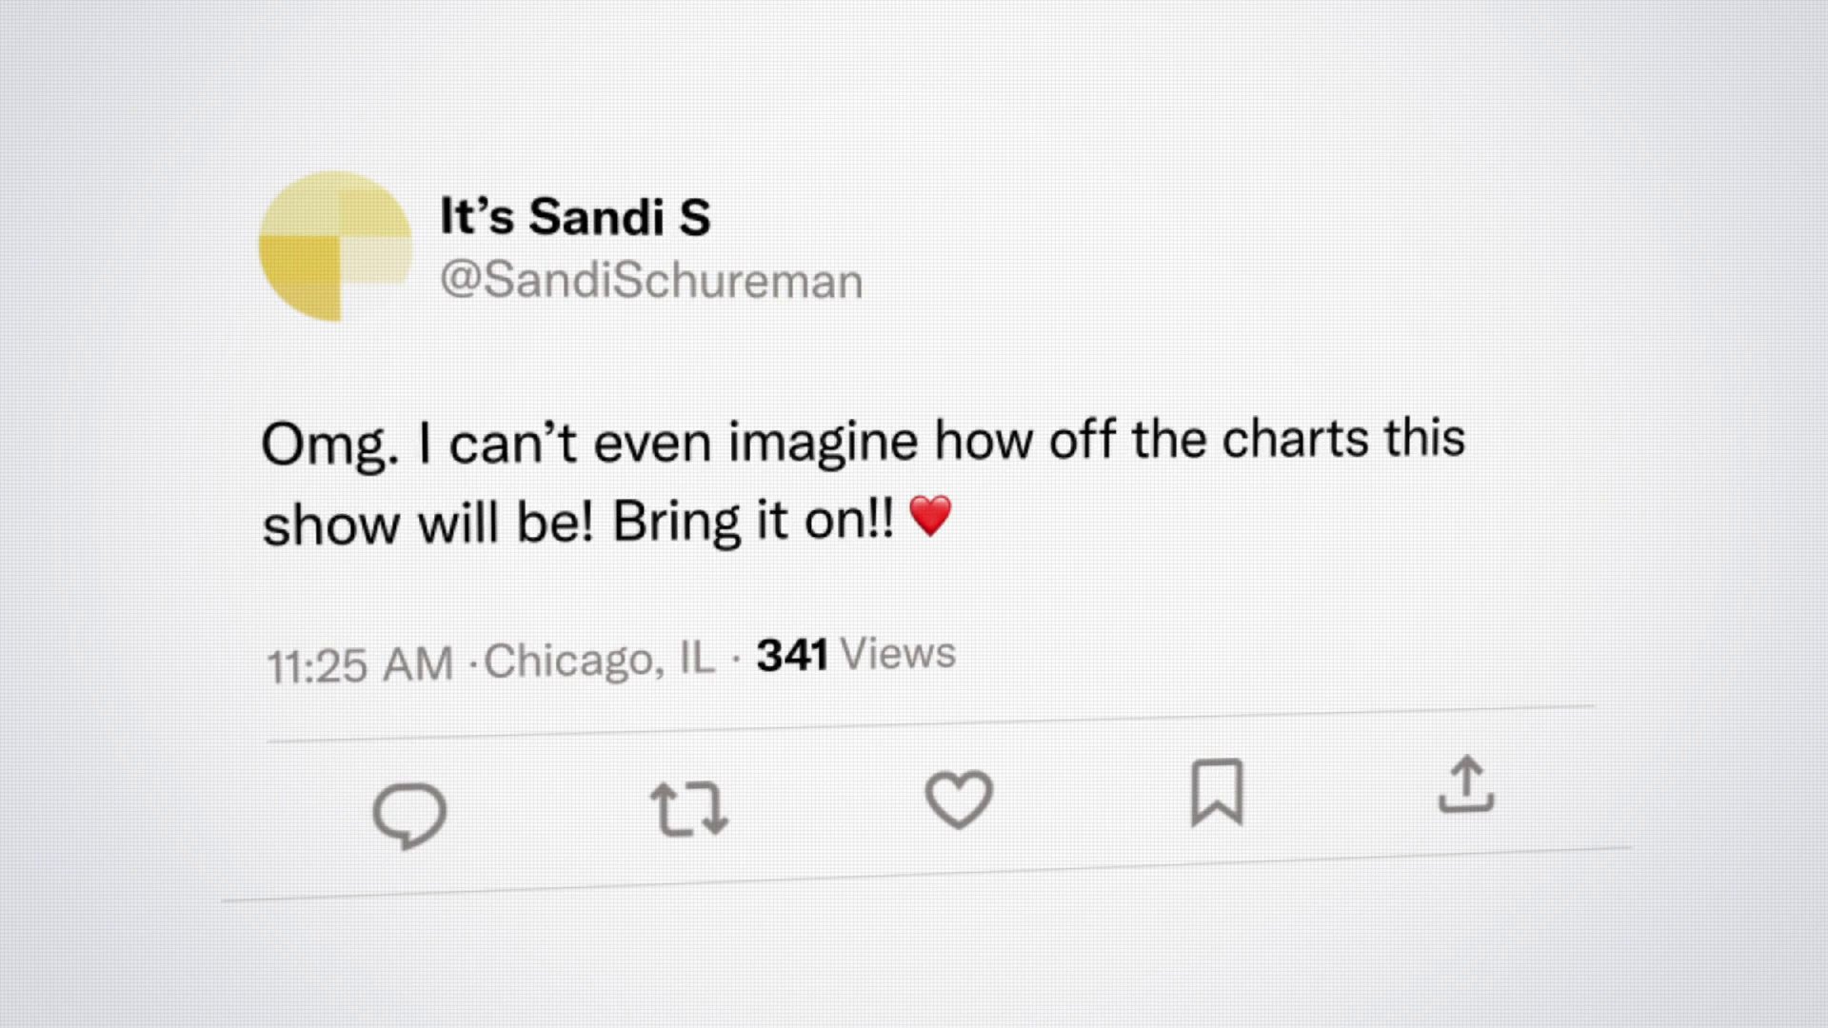Click the reply speech bubble icon
Screen dimensions: 1828x1028
click(409, 815)
